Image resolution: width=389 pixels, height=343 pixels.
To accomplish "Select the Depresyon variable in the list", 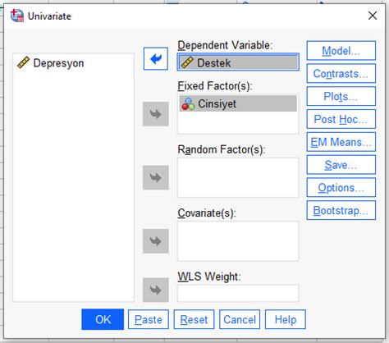I will click(51, 63).
